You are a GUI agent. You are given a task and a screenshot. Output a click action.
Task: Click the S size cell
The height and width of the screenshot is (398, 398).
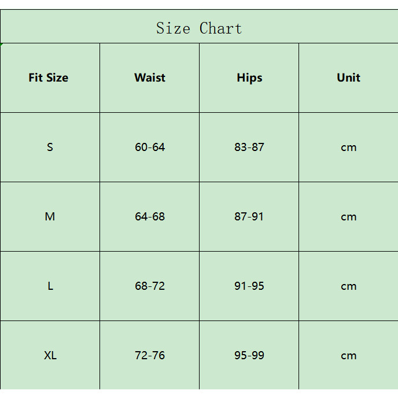click(x=50, y=147)
